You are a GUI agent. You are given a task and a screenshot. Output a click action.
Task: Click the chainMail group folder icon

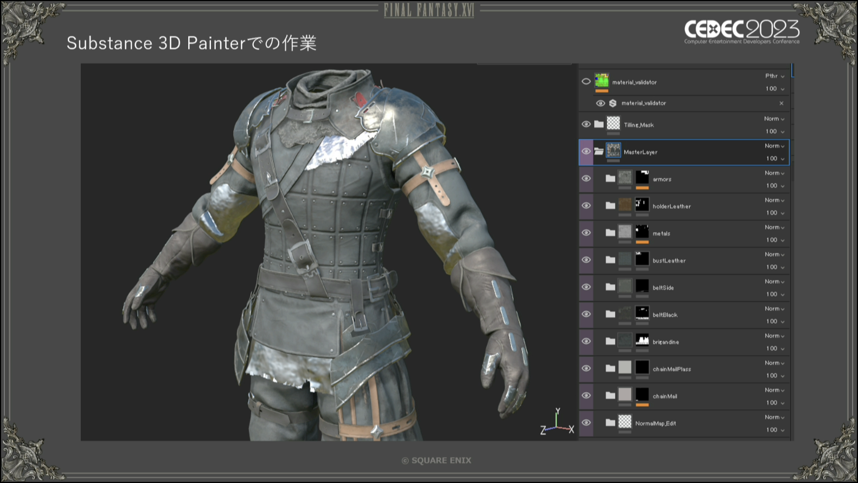coord(610,395)
